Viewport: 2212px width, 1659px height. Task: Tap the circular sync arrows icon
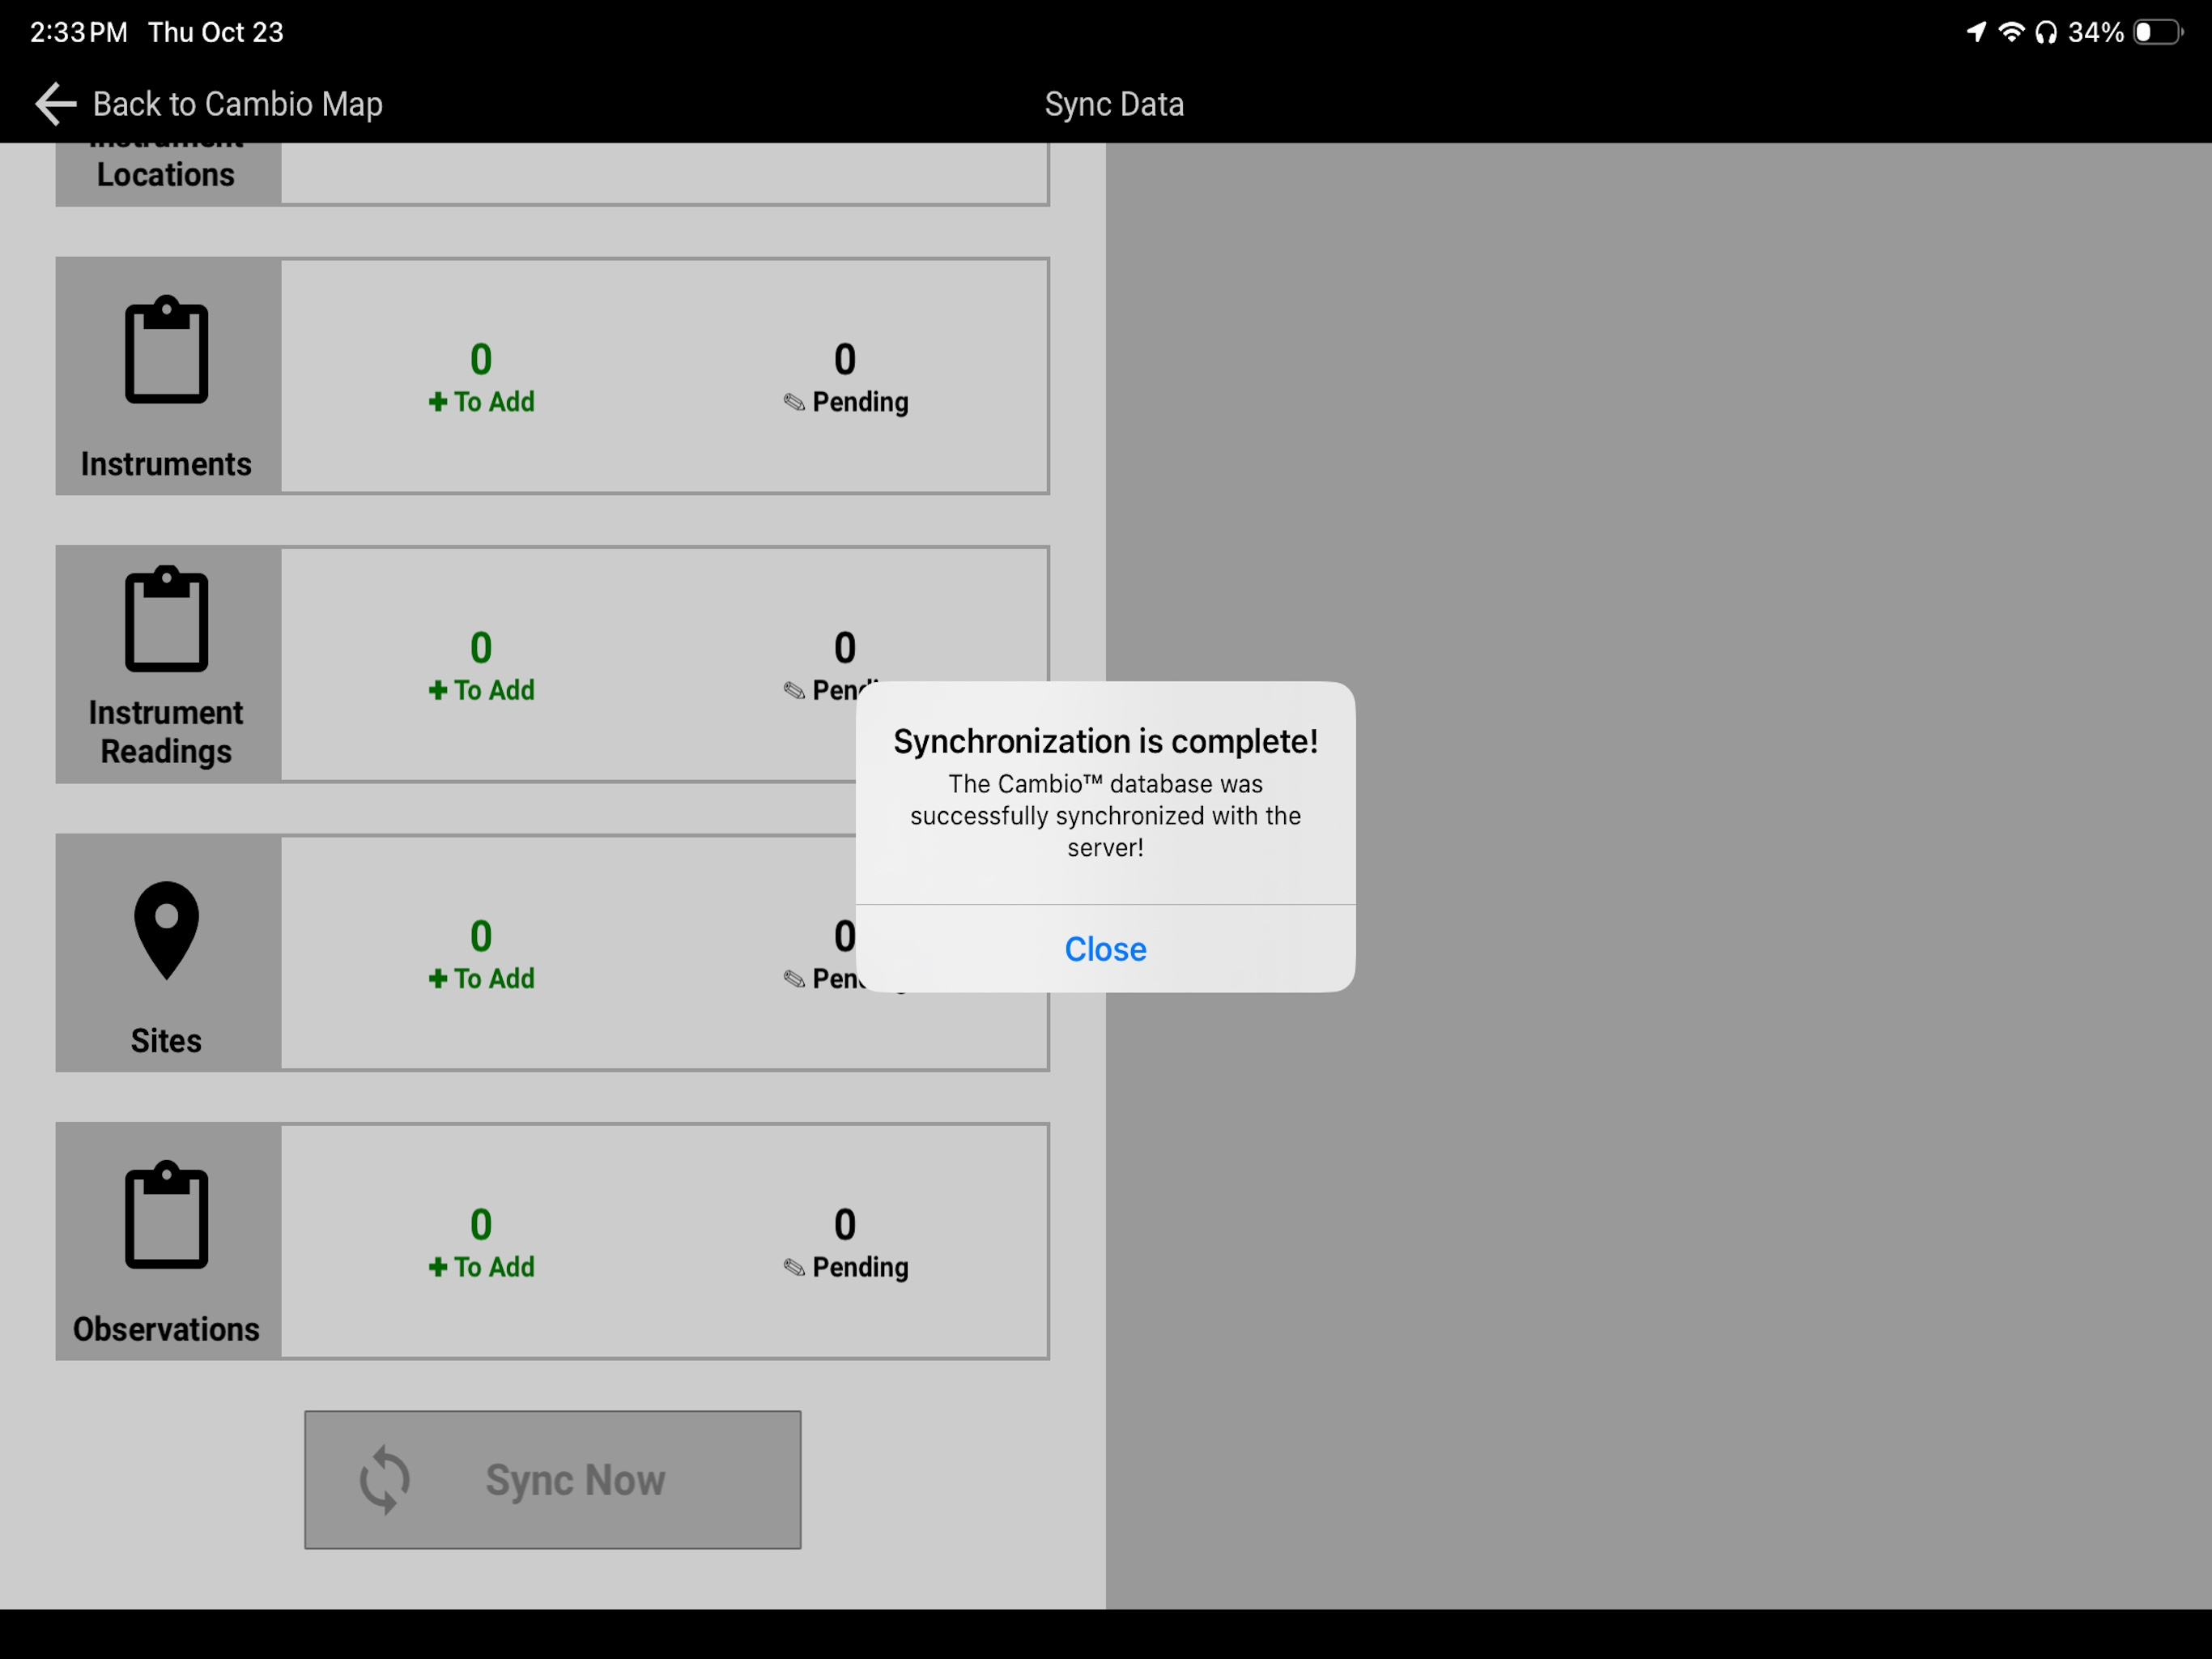tap(385, 1480)
